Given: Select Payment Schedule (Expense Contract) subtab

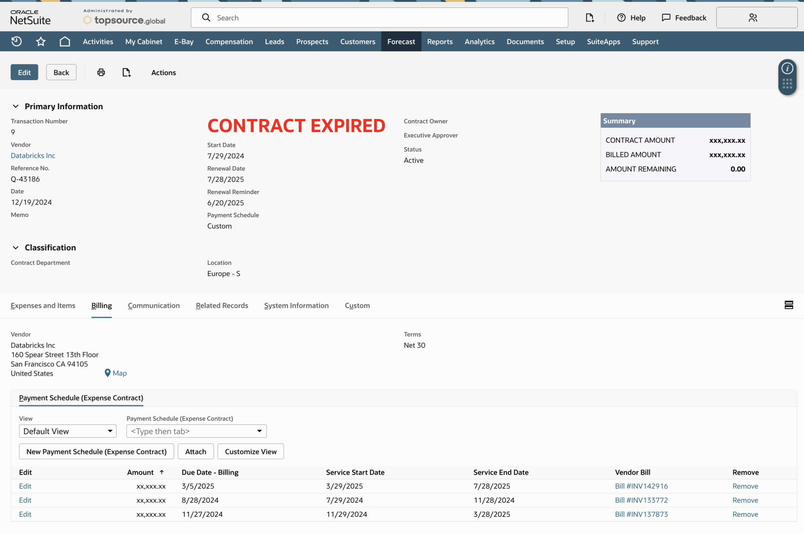Looking at the screenshot, I should [x=81, y=398].
